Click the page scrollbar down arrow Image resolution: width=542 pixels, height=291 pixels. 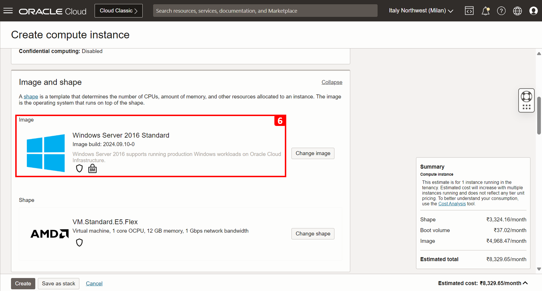point(539,269)
